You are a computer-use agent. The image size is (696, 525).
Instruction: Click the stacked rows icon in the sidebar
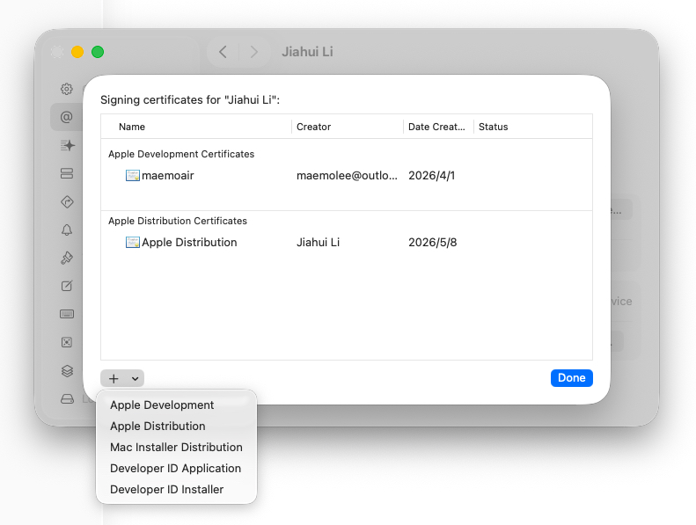(67, 173)
